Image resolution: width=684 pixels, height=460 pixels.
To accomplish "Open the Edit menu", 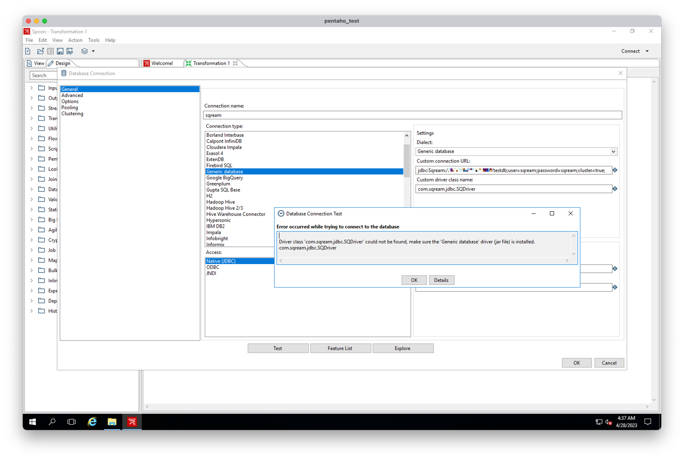I will click(43, 40).
